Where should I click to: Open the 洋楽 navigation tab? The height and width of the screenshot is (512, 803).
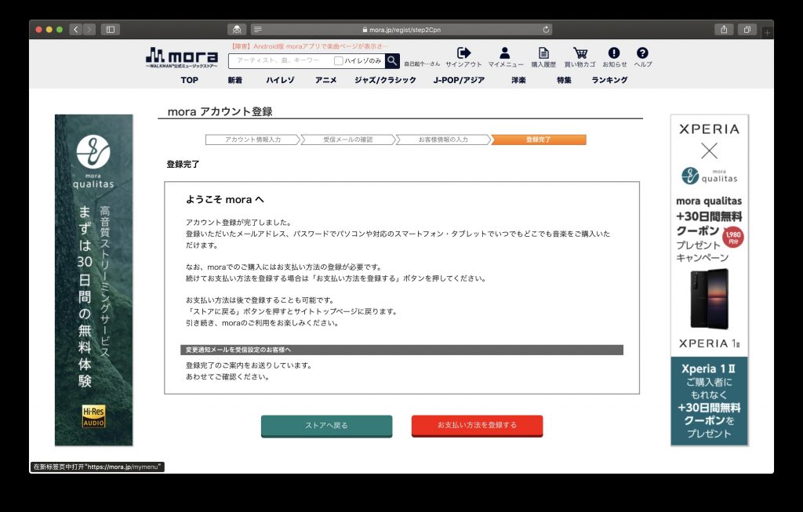518,80
